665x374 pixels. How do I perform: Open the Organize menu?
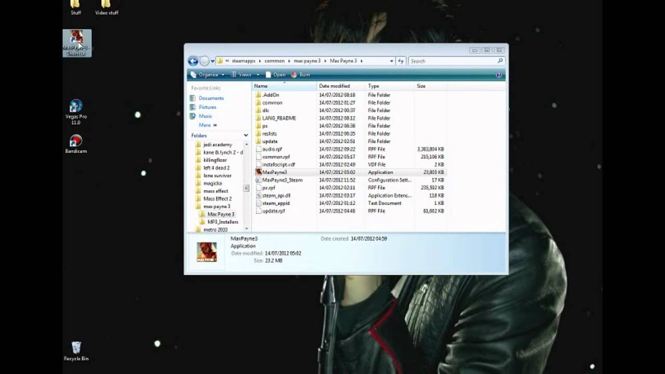[208, 75]
